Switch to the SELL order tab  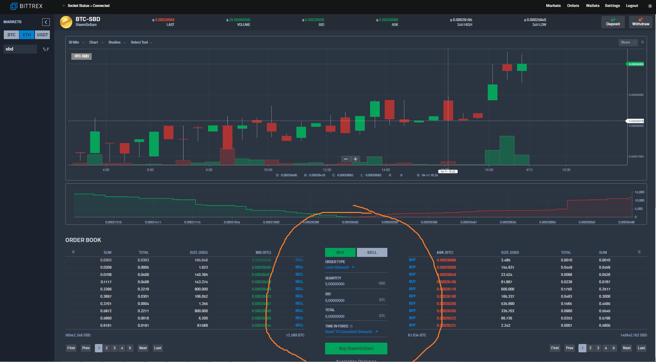click(x=372, y=252)
